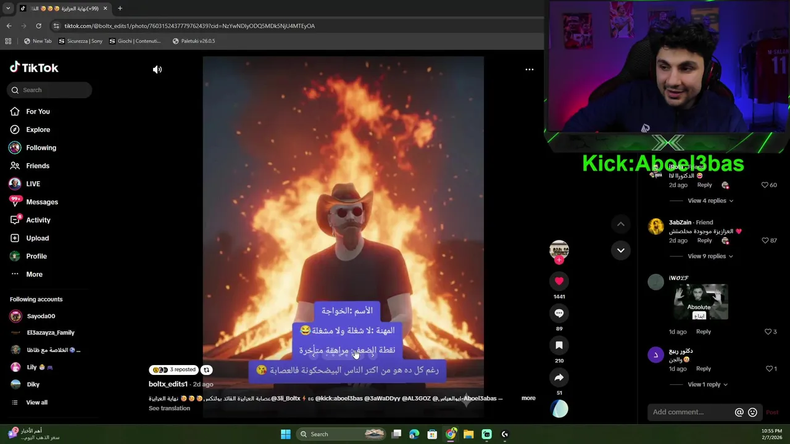This screenshot has height=444, width=790.
Task: Open the creator avatar beside the post
Action: click(559, 249)
